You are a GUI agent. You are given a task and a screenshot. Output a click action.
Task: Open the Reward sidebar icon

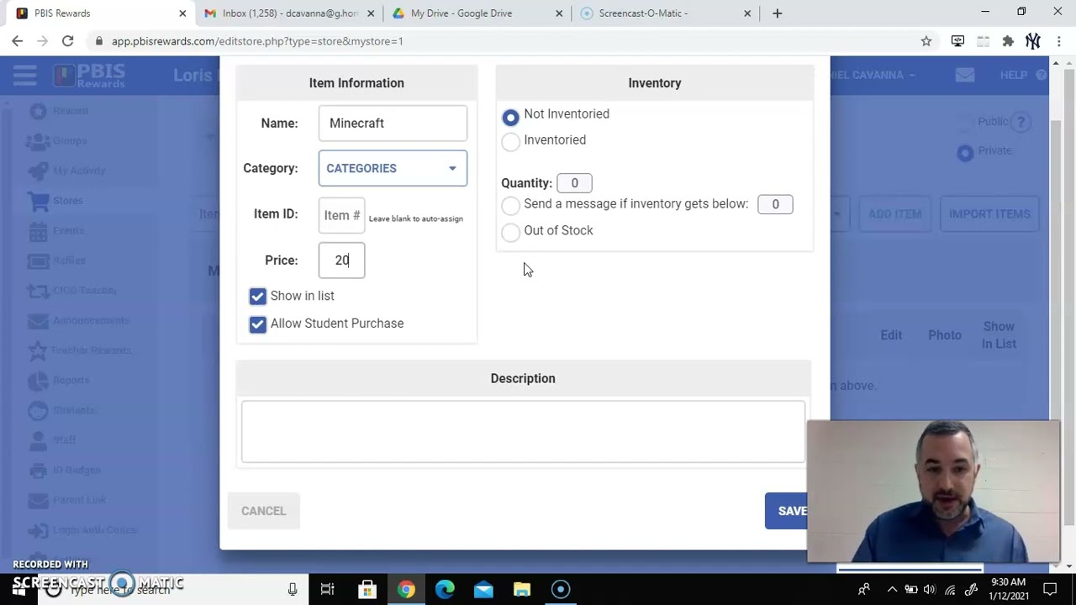pyautogui.click(x=38, y=111)
